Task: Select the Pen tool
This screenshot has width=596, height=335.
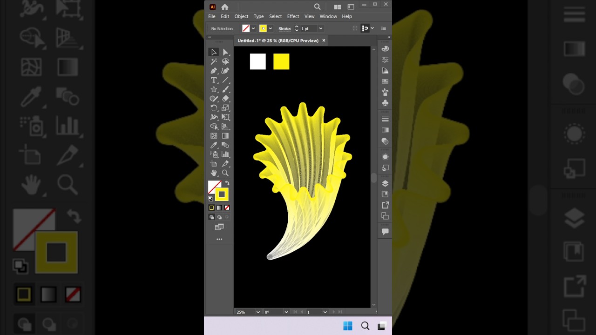Action: pos(214,71)
